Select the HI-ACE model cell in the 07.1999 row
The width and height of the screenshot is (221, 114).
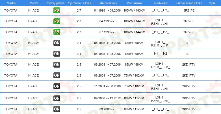click(33, 32)
